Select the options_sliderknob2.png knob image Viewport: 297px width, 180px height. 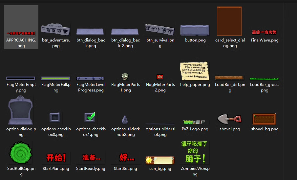[x=125, y=120]
